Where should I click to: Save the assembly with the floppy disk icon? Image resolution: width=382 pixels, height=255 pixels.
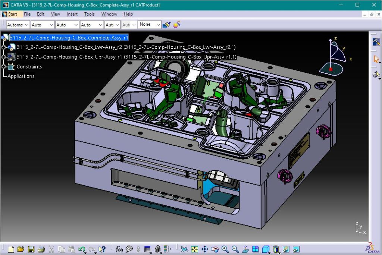(x=31, y=249)
